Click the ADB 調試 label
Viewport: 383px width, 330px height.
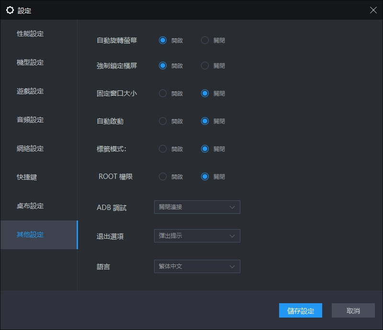tap(112, 208)
